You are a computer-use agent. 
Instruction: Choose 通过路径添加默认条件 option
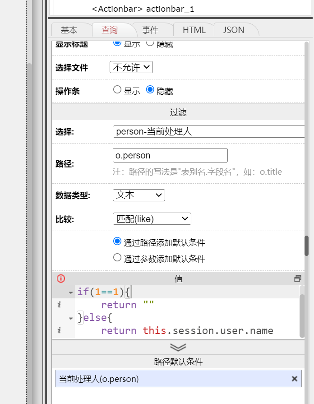tap(117, 241)
